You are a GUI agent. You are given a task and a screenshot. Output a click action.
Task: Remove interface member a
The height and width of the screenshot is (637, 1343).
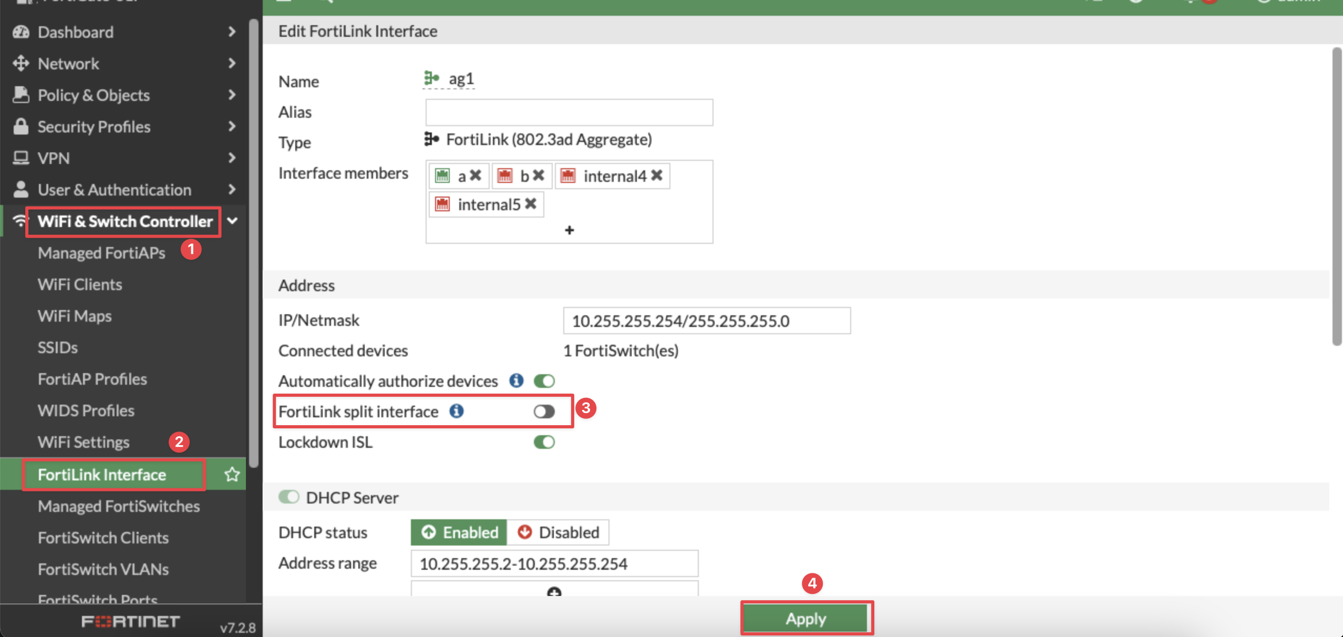(x=476, y=176)
